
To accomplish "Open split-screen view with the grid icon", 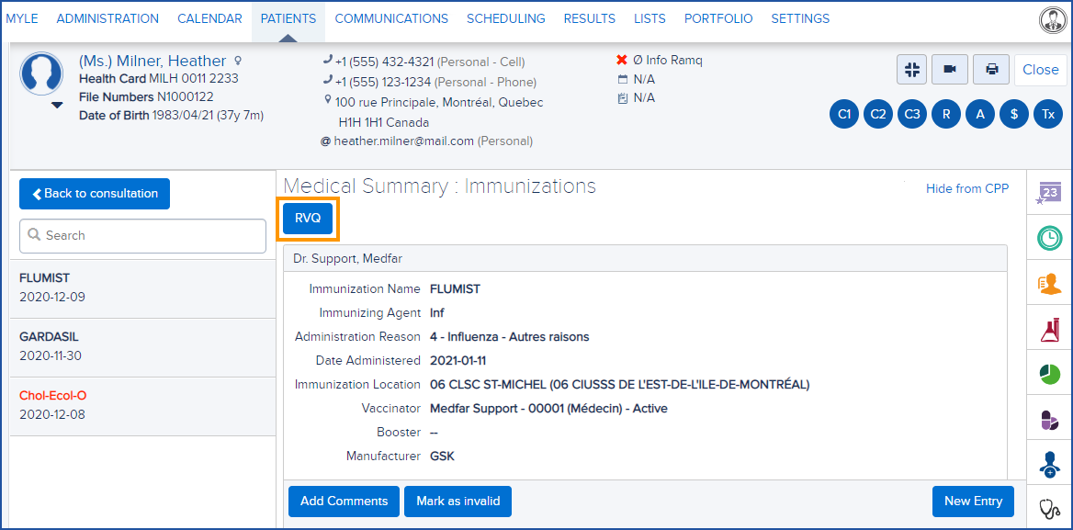I will [x=911, y=69].
